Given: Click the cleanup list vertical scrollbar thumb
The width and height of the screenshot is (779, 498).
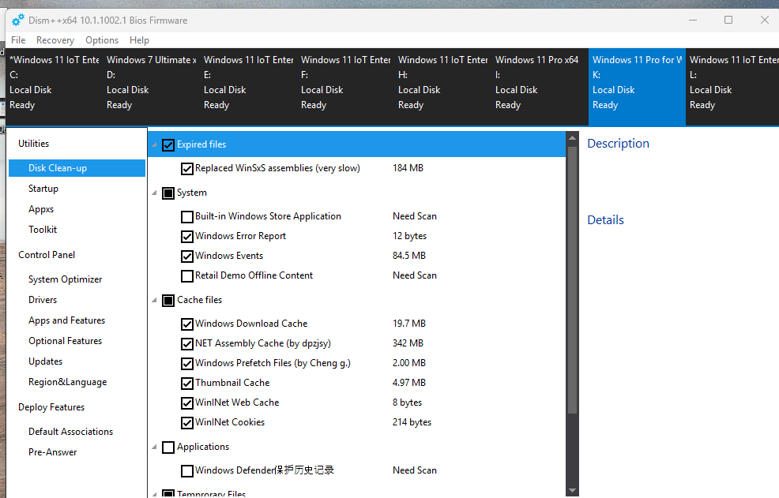Looking at the screenshot, I should [x=572, y=280].
